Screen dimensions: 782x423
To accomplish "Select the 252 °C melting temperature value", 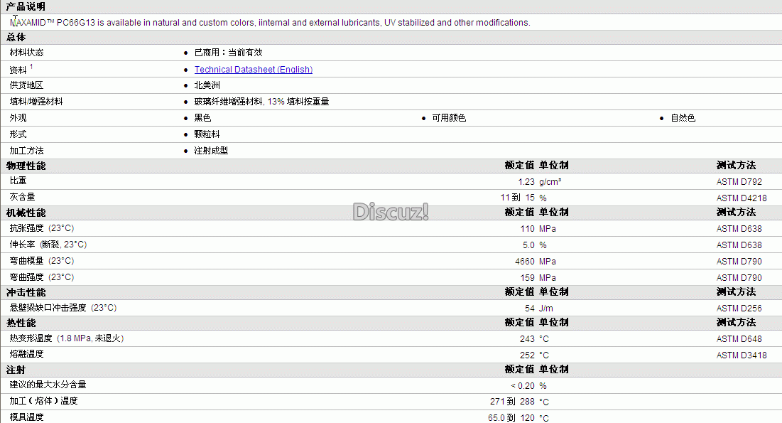I will (x=534, y=355).
